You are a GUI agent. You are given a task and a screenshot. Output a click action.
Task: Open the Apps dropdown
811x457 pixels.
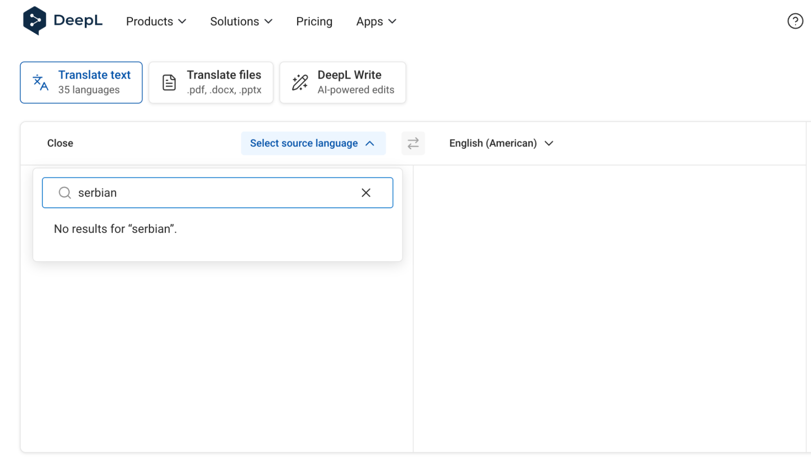coord(375,21)
